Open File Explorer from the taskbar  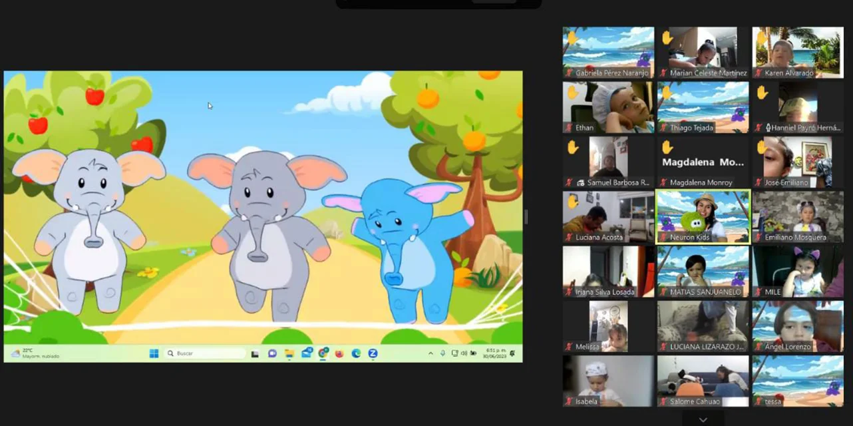289,353
